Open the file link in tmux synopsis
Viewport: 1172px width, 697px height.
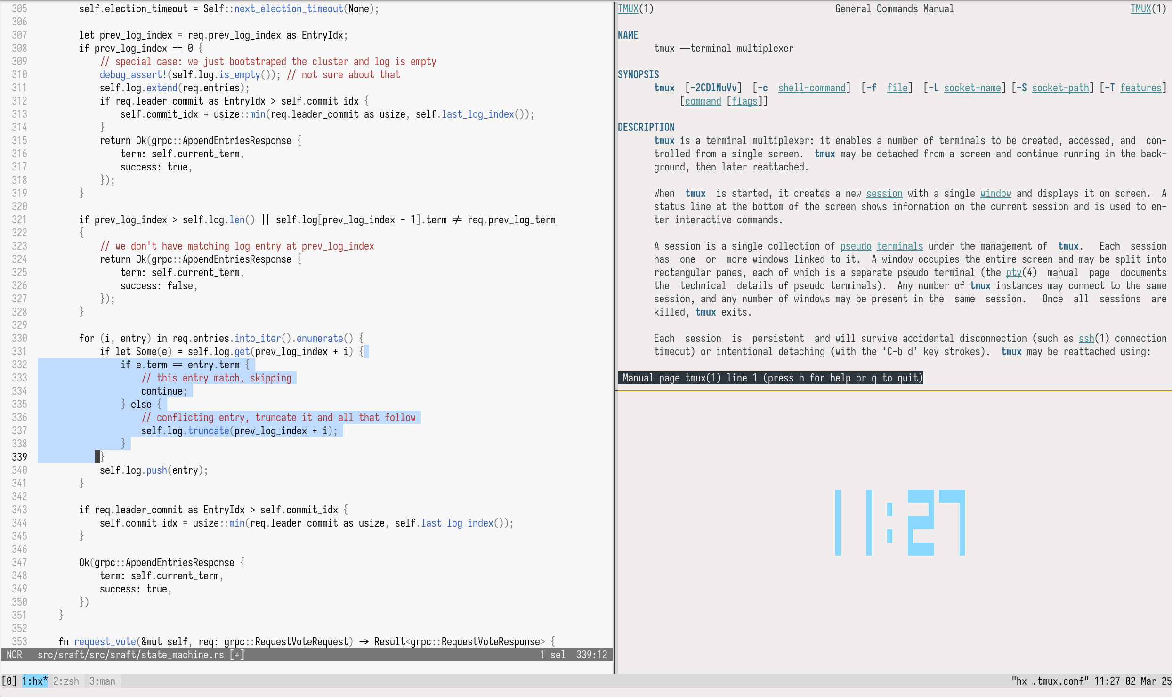pos(897,88)
